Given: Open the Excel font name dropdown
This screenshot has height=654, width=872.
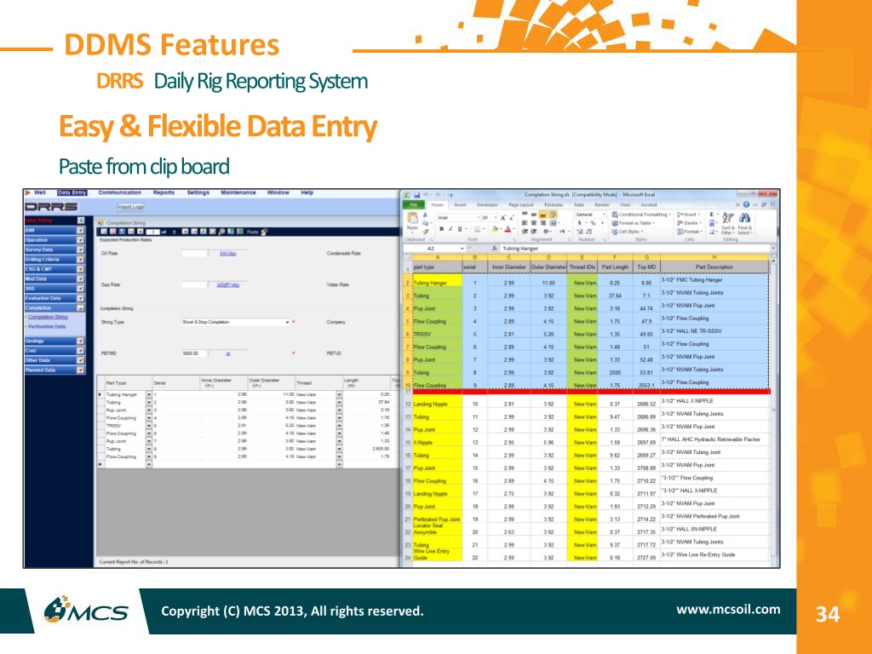Looking at the screenshot, I should pyautogui.click(x=478, y=217).
